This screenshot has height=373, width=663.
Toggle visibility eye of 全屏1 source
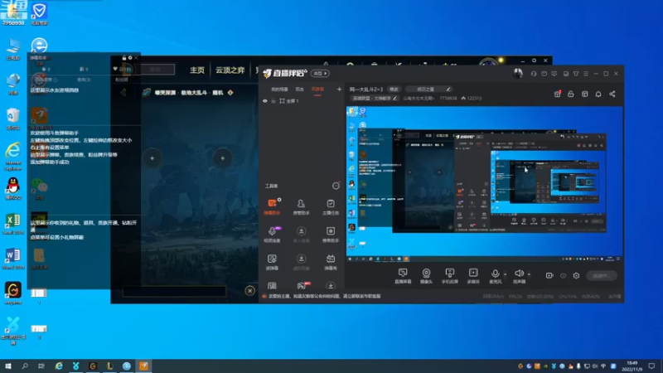click(265, 101)
